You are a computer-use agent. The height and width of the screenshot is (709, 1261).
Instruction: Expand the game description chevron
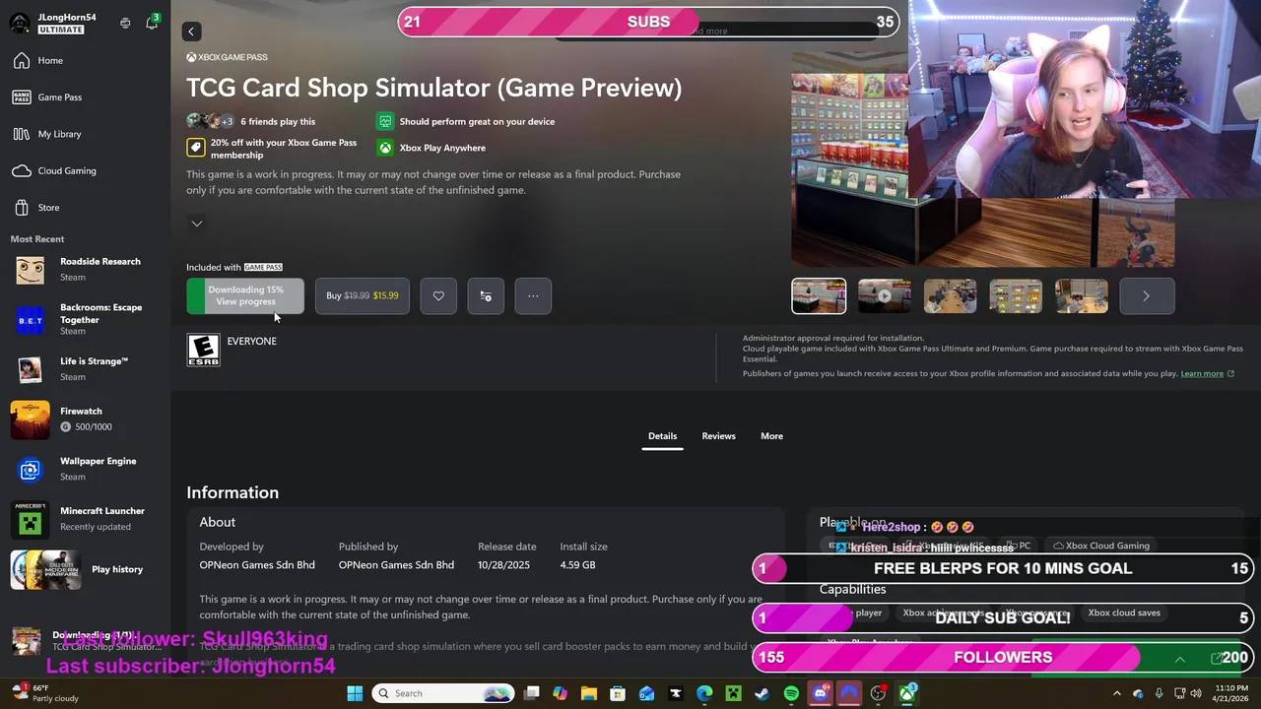tap(197, 224)
